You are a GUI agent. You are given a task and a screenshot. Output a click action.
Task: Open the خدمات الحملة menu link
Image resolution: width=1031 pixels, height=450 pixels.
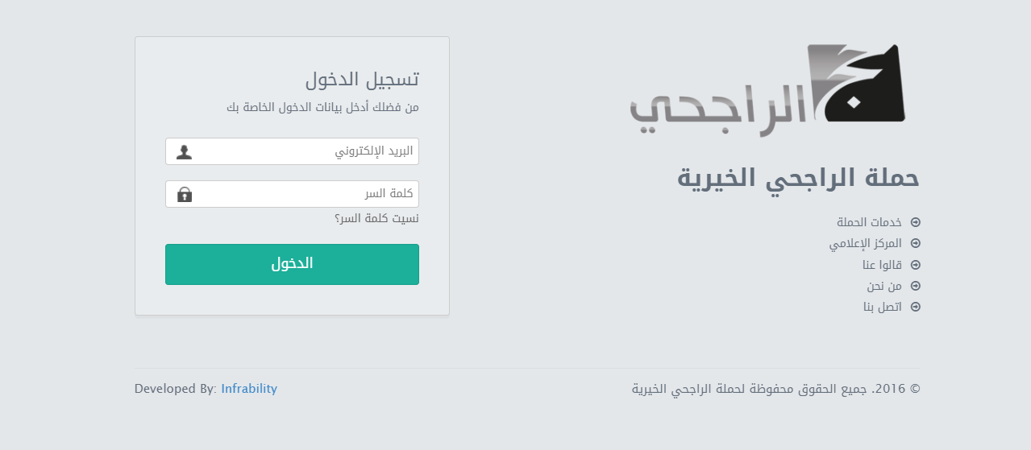pyautogui.click(x=869, y=222)
